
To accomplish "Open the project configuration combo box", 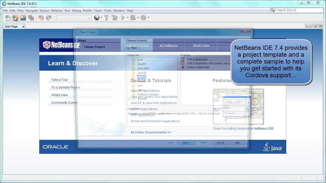I will click(x=74, y=18).
